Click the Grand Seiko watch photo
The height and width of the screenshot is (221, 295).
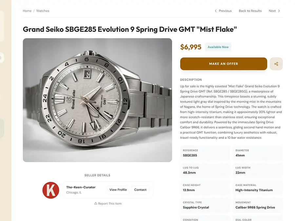pyautogui.click(x=97, y=100)
